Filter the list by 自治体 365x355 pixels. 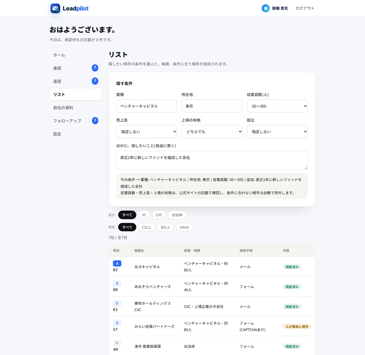pos(177,215)
